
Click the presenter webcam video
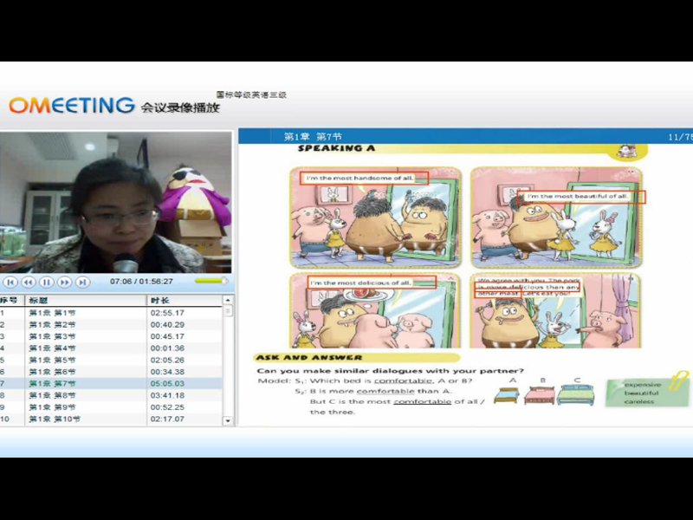(116, 202)
